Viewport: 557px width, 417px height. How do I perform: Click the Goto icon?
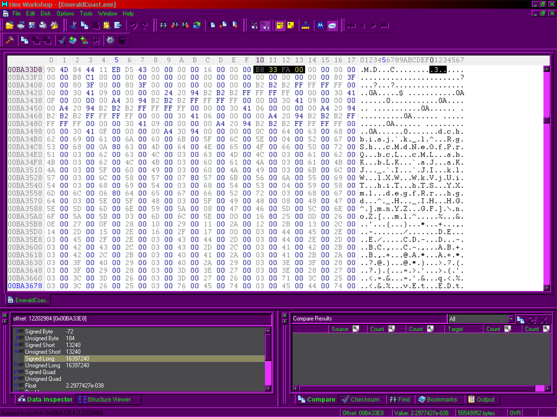(x=212, y=25)
